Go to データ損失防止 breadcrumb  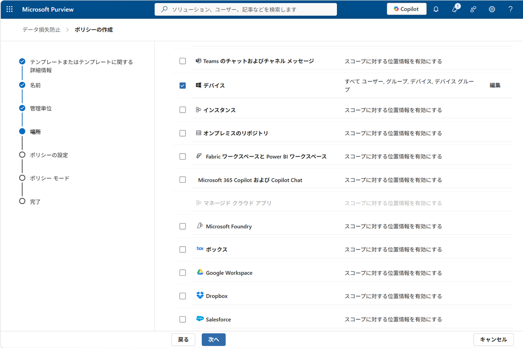point(41,30)
